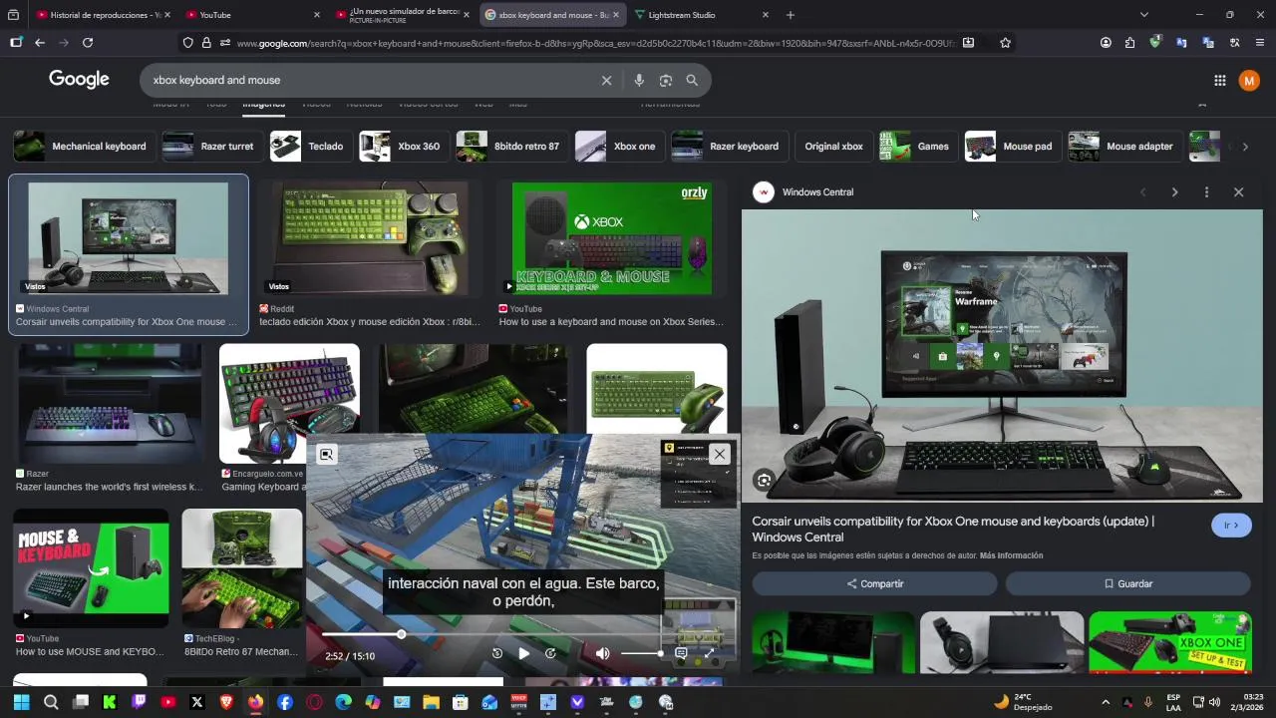This screenshot has height=718, width=1276.
Task: Open the Windows Start menu
Action: click(x=21, y=702)
